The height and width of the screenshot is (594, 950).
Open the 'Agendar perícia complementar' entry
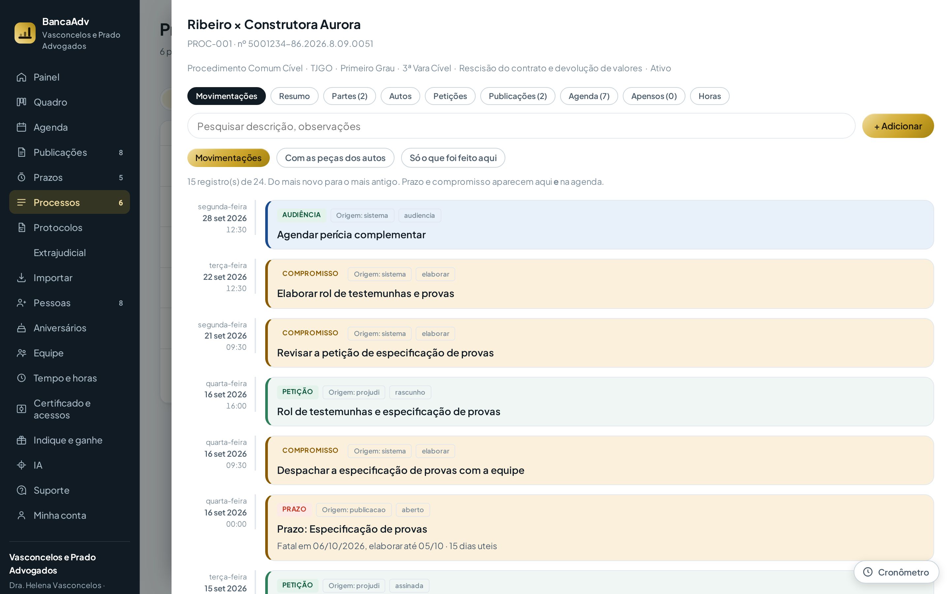(599, 225)
